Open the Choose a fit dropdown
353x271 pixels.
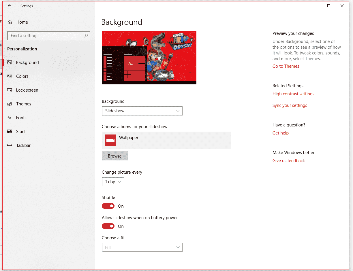(x=142, y=247)
